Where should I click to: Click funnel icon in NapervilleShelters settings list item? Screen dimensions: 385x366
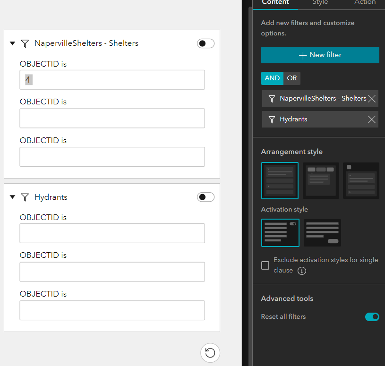point(272,99)
